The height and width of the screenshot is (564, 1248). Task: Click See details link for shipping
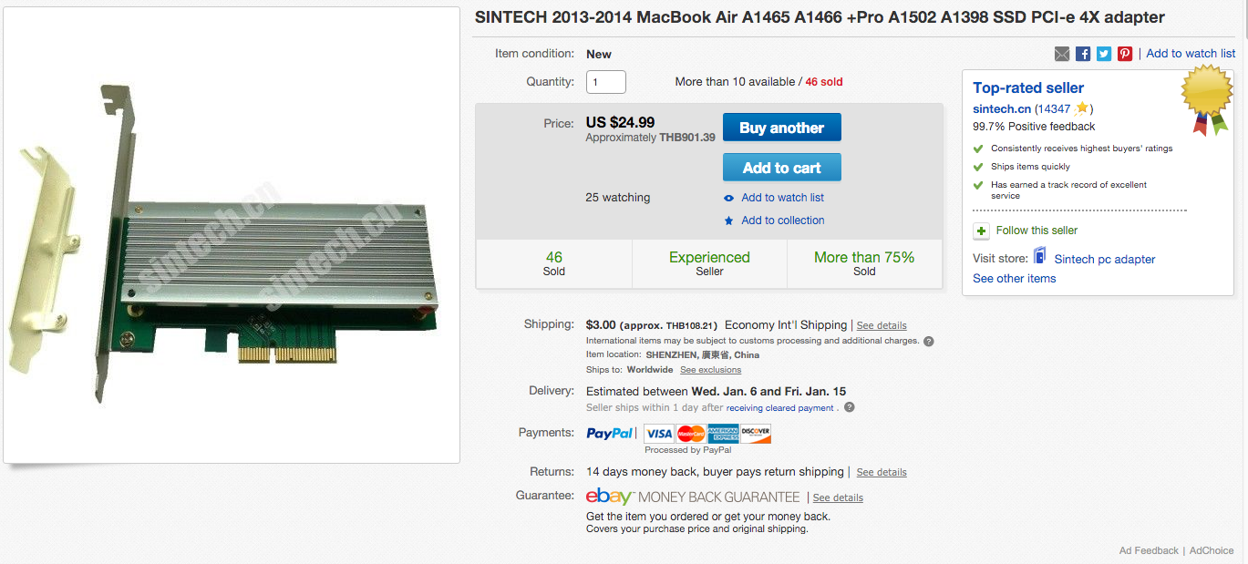881,325
